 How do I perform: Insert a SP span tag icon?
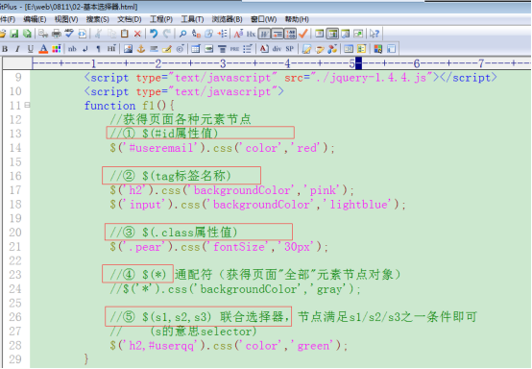click(289, 49)
